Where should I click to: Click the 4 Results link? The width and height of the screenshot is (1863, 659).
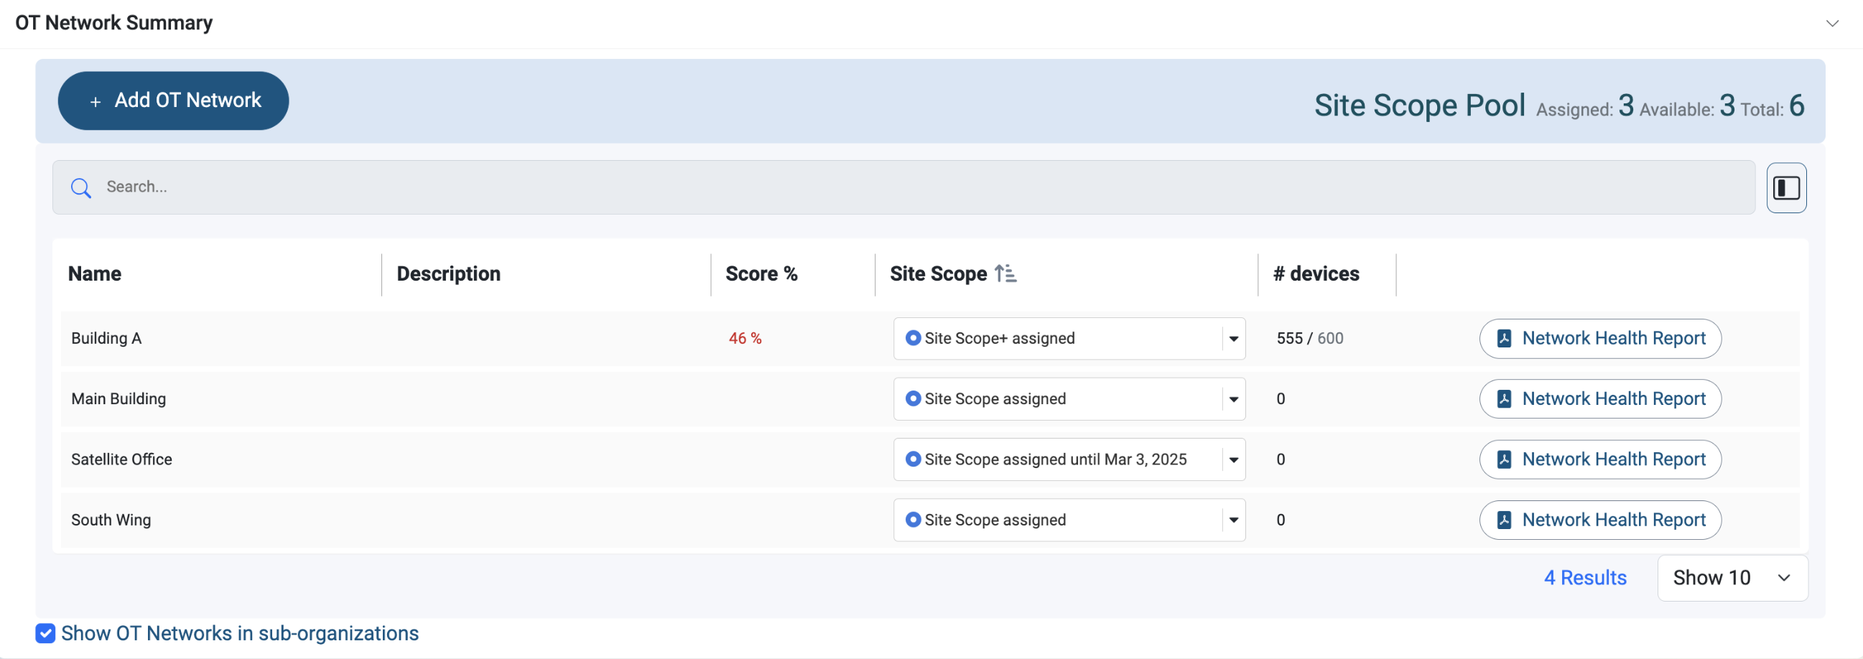(x=1584, y=577)
